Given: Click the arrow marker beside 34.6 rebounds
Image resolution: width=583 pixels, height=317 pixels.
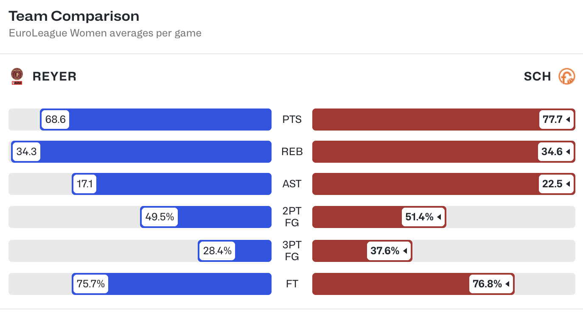Looking at the screenshot, I should pos(568,152).
